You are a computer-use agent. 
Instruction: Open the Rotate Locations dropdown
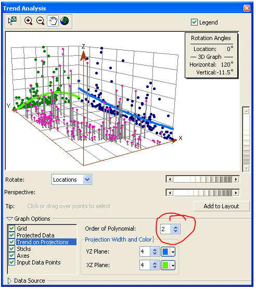87,180
